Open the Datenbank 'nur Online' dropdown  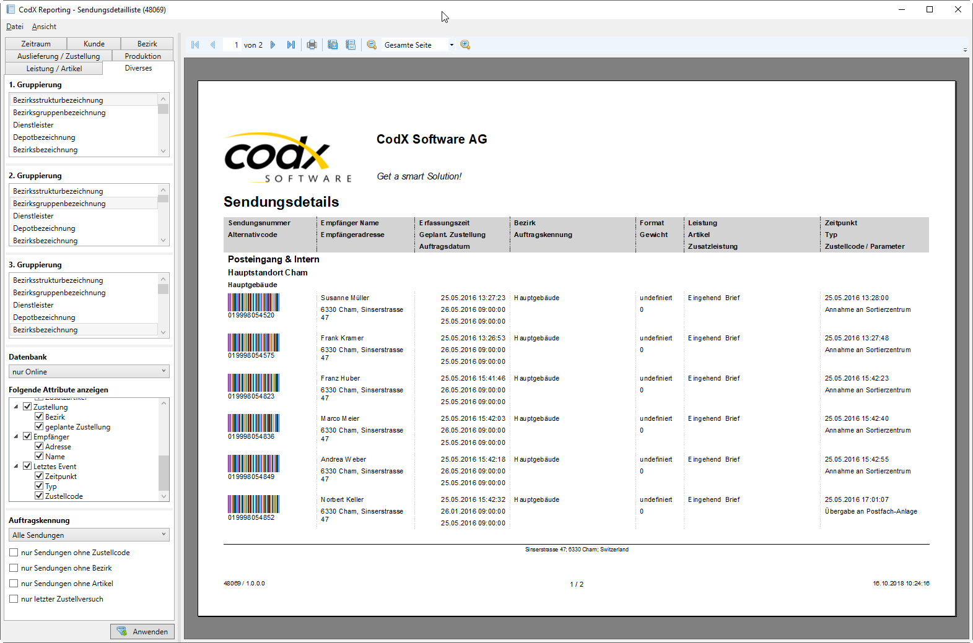coord(89,371)
